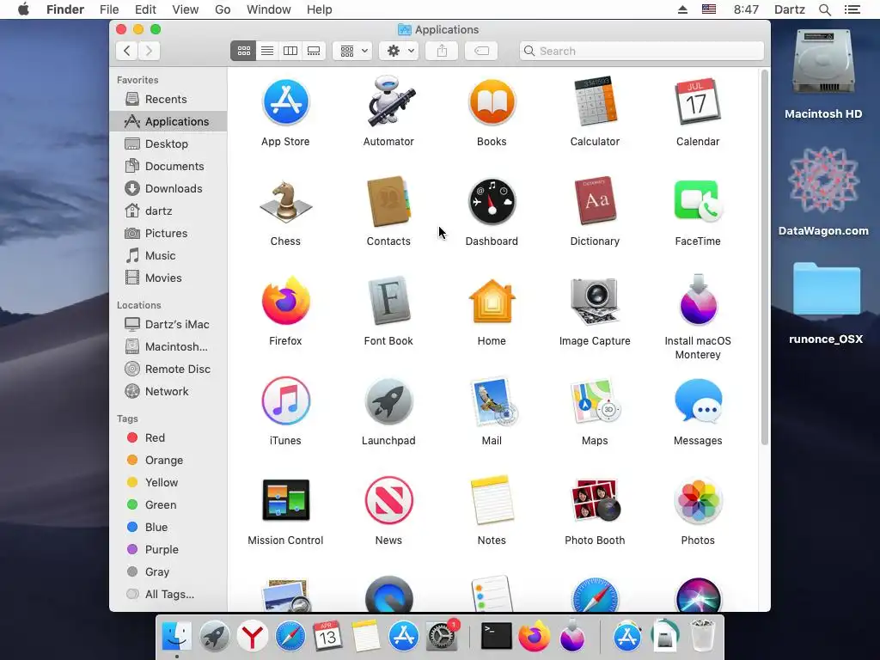880x660 pixels.
Task: Open the Messages app
Action: [698, 401]
